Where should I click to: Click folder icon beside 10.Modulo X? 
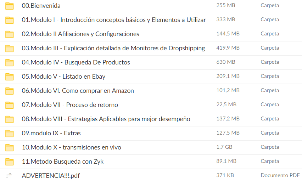(x=10, y=148)
